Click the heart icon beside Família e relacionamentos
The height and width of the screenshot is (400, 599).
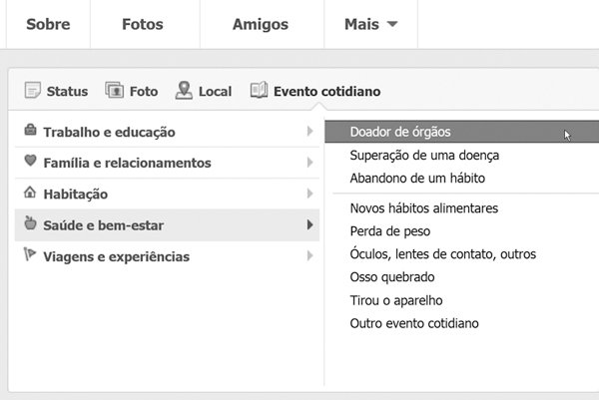(x=30, y=161)
